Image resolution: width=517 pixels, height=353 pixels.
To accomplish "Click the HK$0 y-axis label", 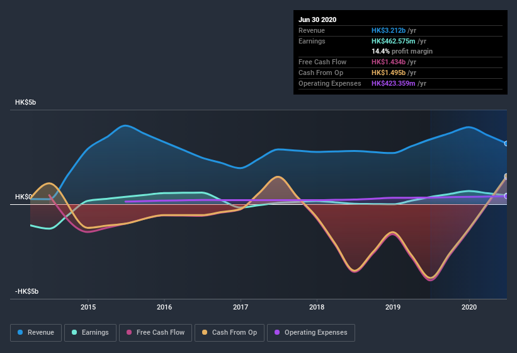I will click(23, 197).
